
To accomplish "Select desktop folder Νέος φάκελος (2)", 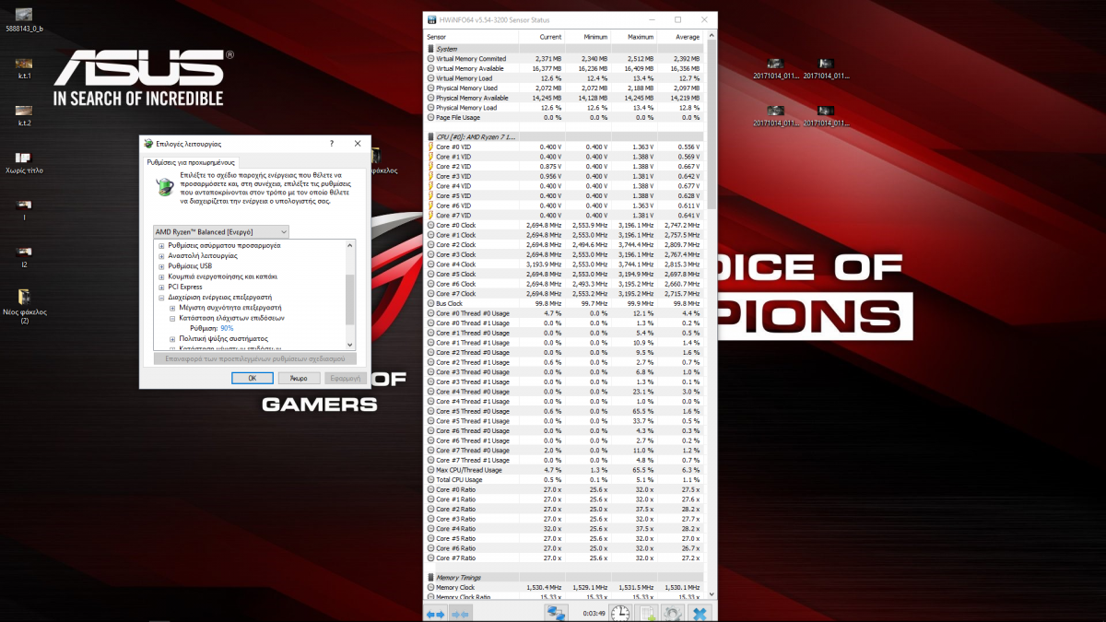I will 25,306.
